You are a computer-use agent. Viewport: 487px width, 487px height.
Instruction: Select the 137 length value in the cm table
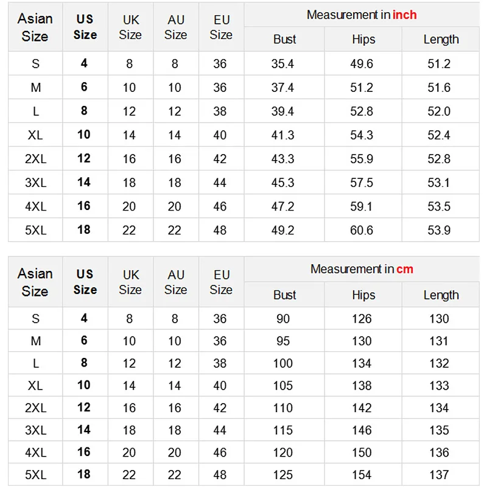(x=439, y=475)
